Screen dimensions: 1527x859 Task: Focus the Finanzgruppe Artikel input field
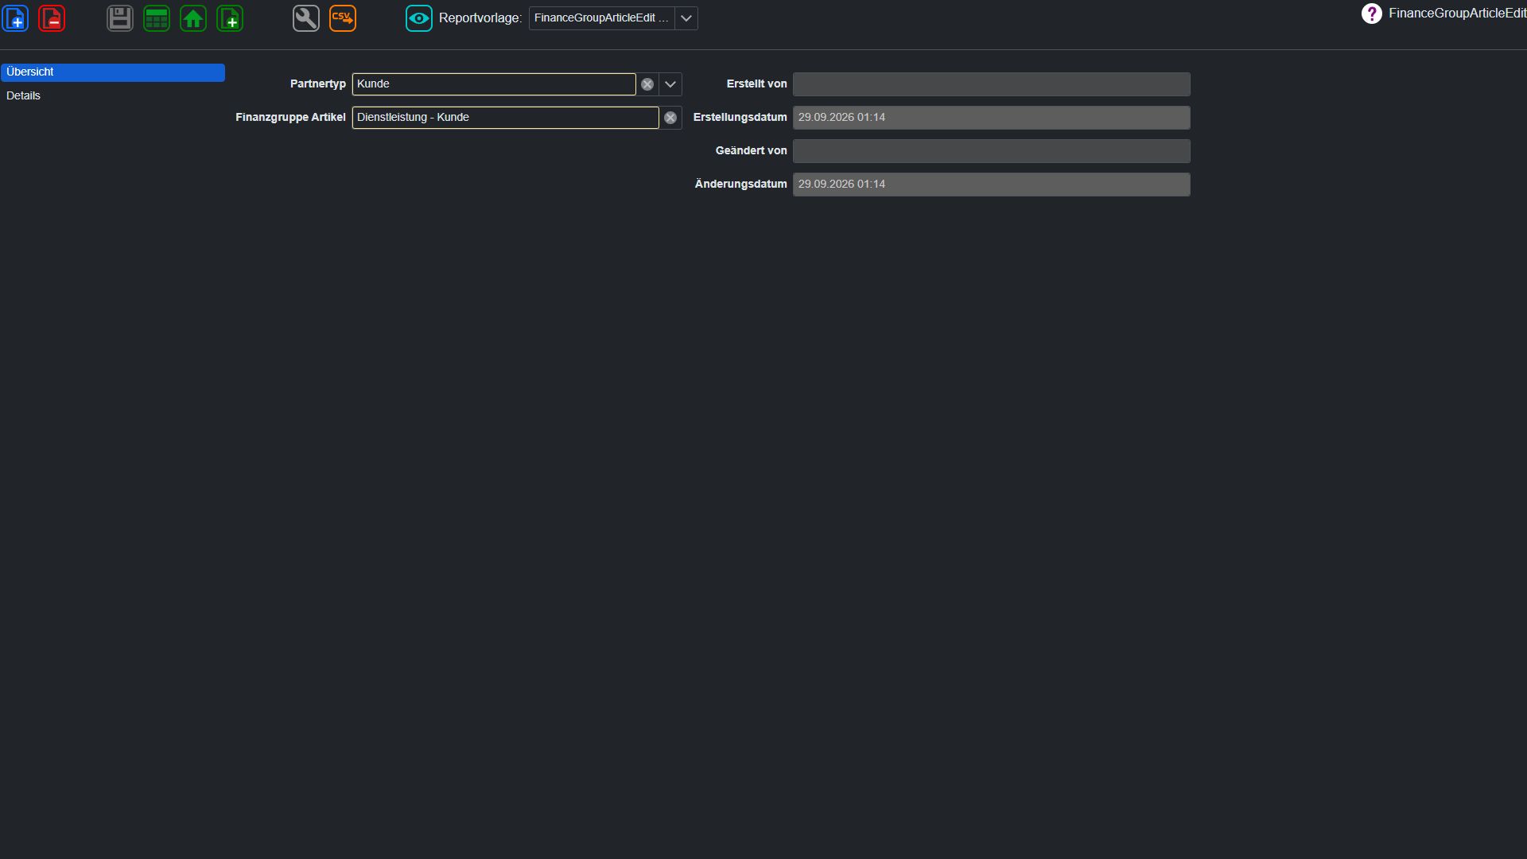[x=506, y=118]
